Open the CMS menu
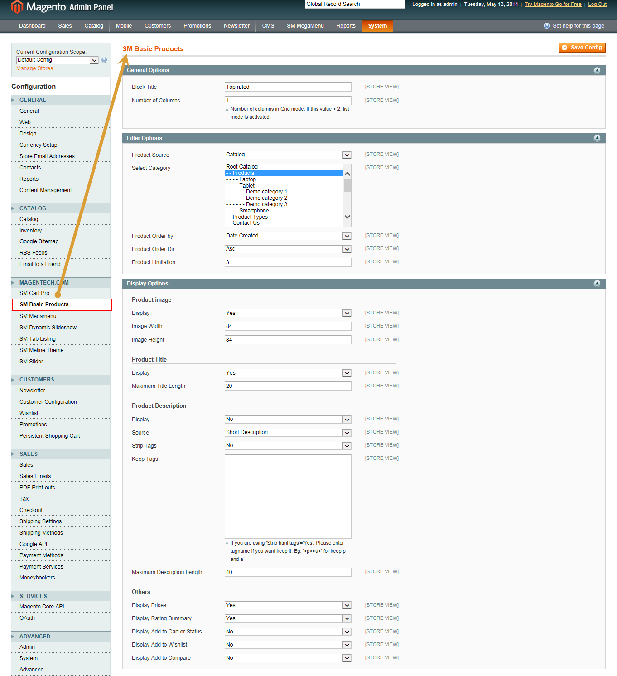This screenshot has height=676, width=617. point(268,26)
